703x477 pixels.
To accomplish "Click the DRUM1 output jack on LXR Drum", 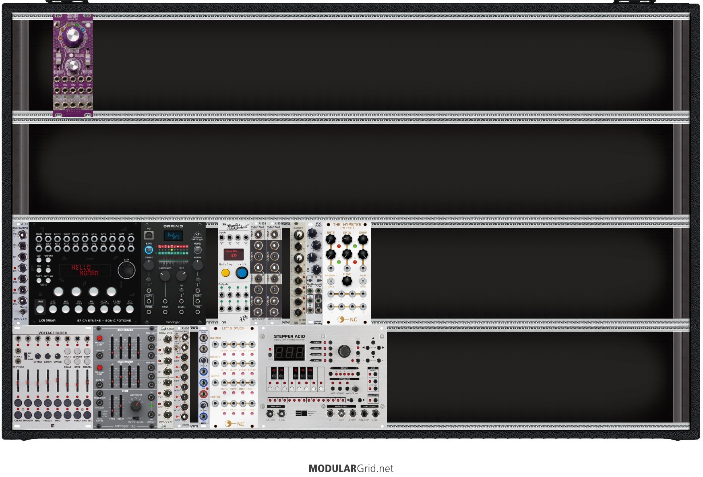I will click(x=39, y=239).
